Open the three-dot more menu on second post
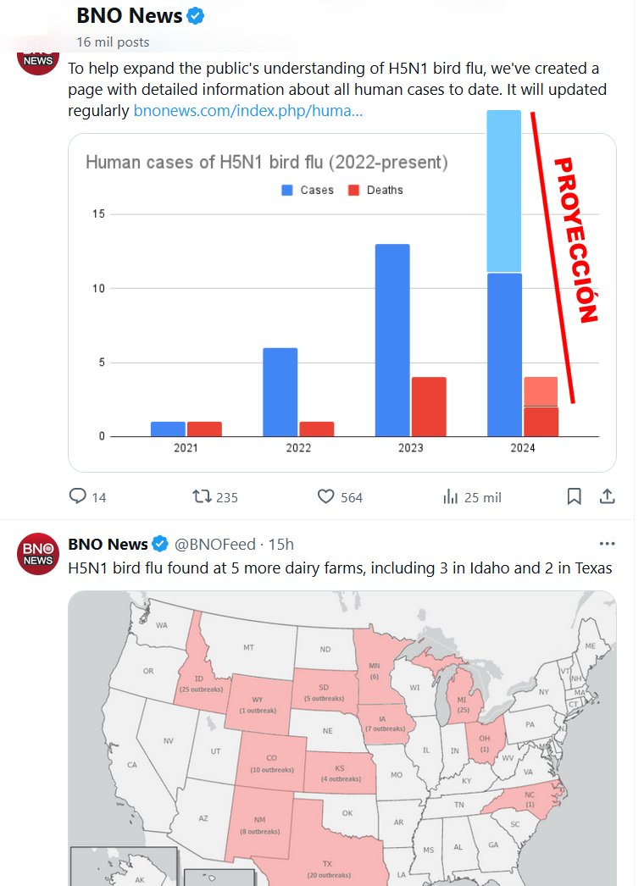The height and width of the screenshot is (886, 644). [607, 544]
